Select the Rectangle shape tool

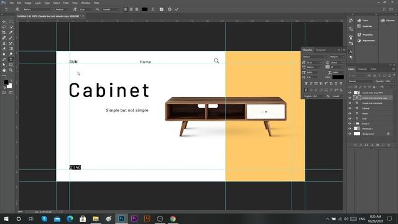(11, 65)
